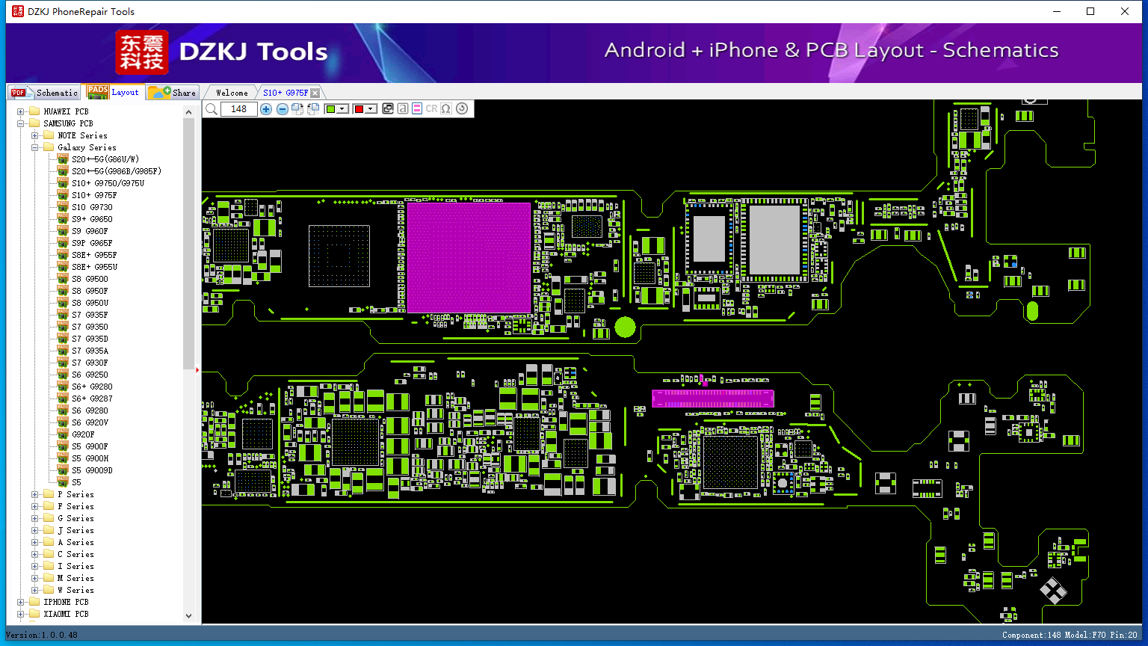Close the S10+ G975F document tab
The image size is (1148, 646).
click(x=315, y=93)
